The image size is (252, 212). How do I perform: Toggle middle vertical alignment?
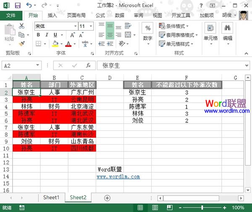110,26
